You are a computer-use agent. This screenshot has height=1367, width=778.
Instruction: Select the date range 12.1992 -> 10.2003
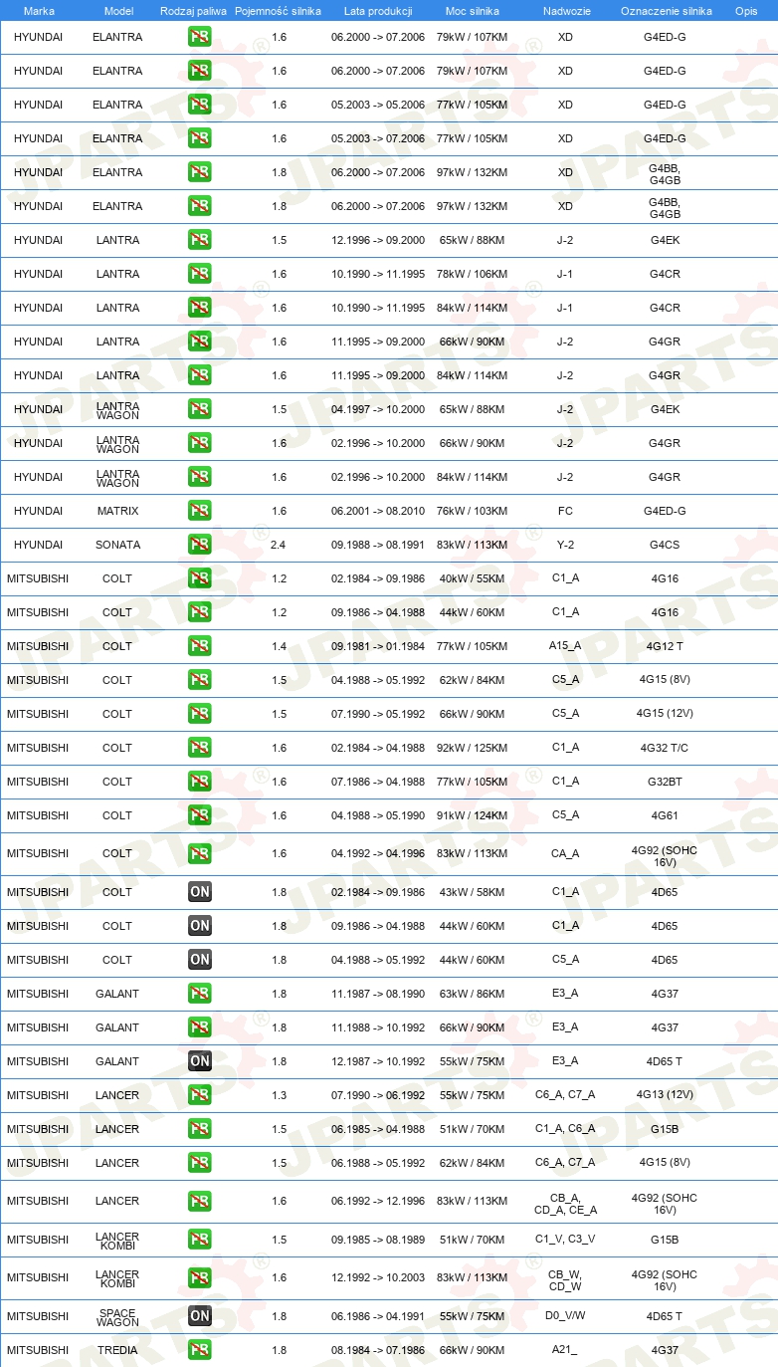coord(378,1277)
